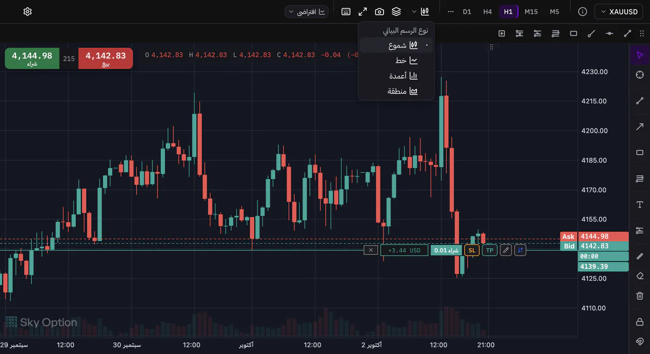Lock drawings with the padlock icon
The image size is (650, 354).
pyautogui.click(x=640, y=322)
